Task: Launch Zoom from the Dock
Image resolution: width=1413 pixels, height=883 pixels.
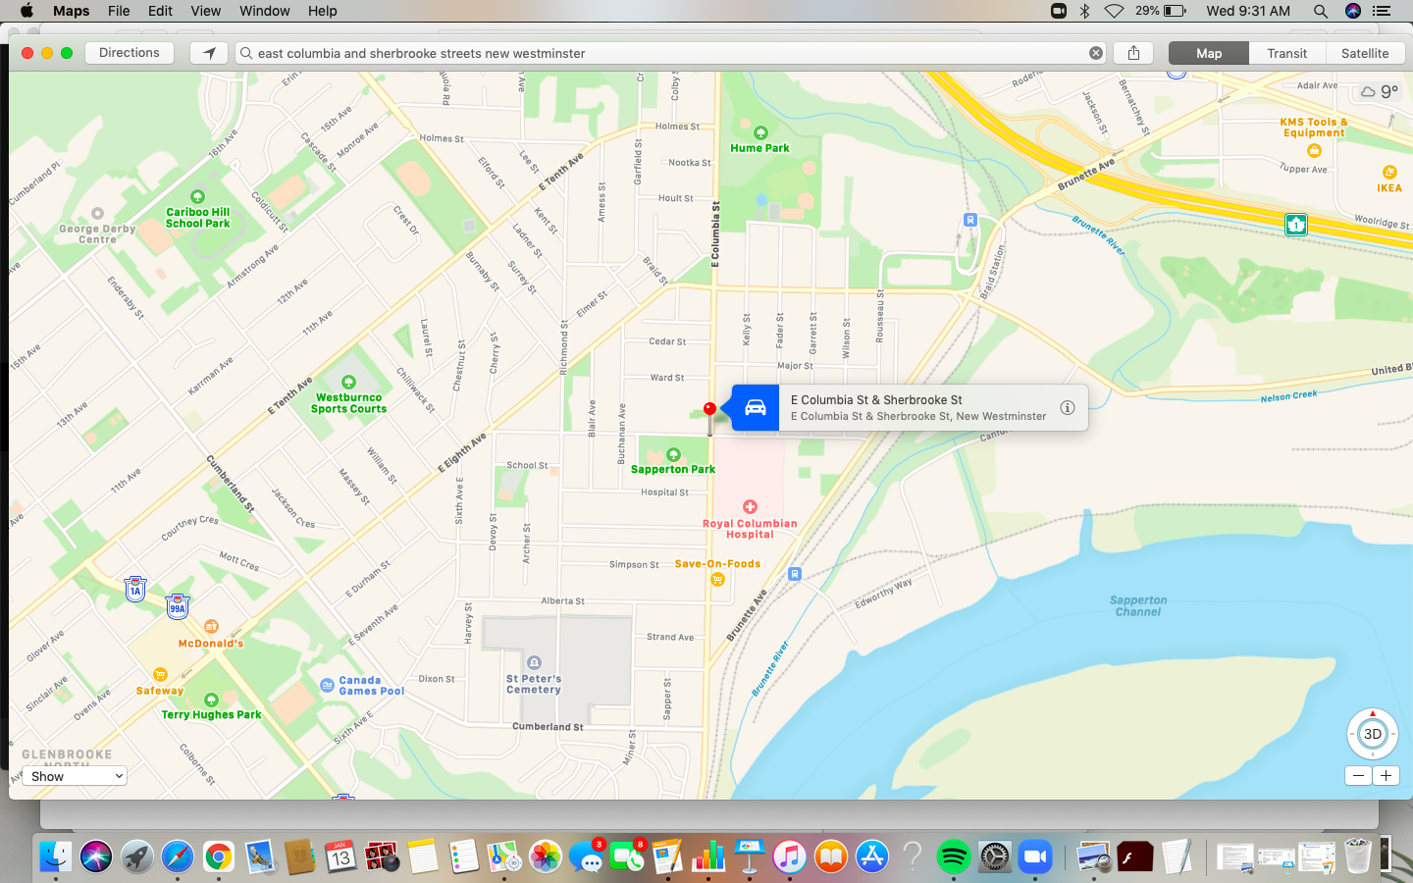Action: (1034, 857)
